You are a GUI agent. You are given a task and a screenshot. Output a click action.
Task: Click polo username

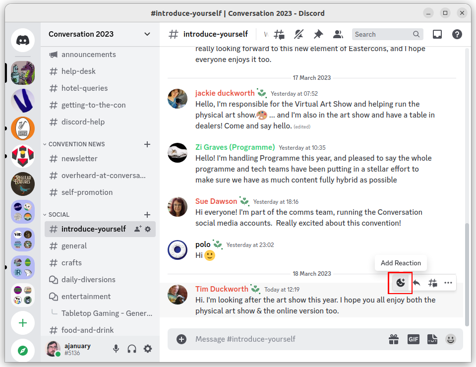[203, 245]
